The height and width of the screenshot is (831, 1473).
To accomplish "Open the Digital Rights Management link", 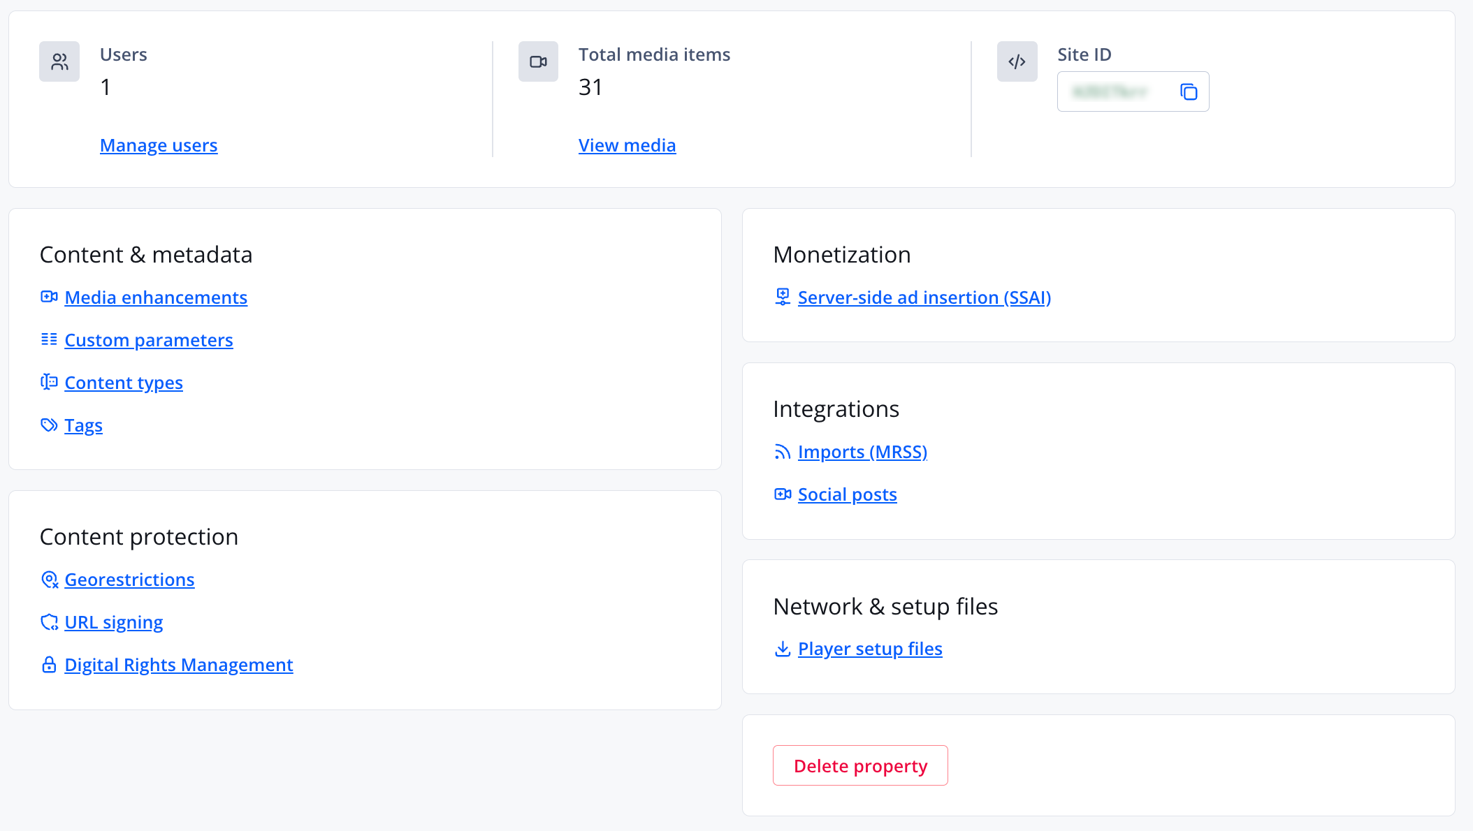I will tap(178, 665).
